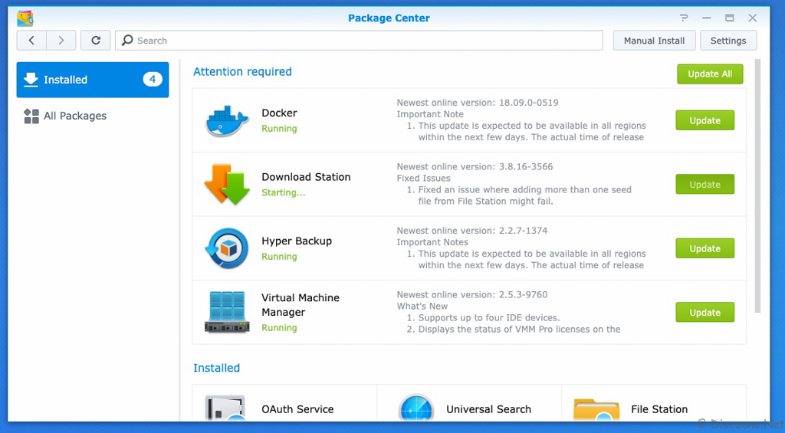Click the badge showing 4 installed updates
This screenshot has width=785, height=433.
[x=153, y=79]
